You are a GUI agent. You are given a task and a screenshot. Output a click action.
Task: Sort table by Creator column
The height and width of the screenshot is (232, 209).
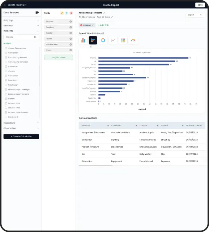tap(158, 125)
